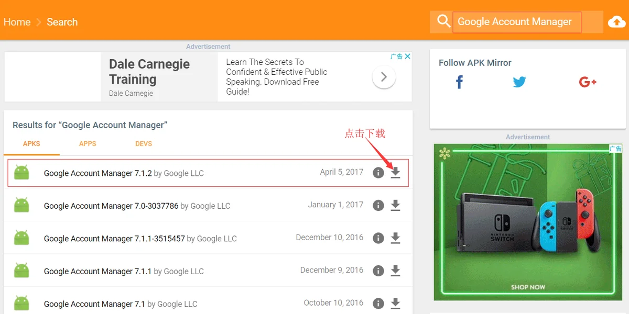Download Google Account Manager 7.1 from October 10
This screenshot has width=629, height=314.
(396, 303)
